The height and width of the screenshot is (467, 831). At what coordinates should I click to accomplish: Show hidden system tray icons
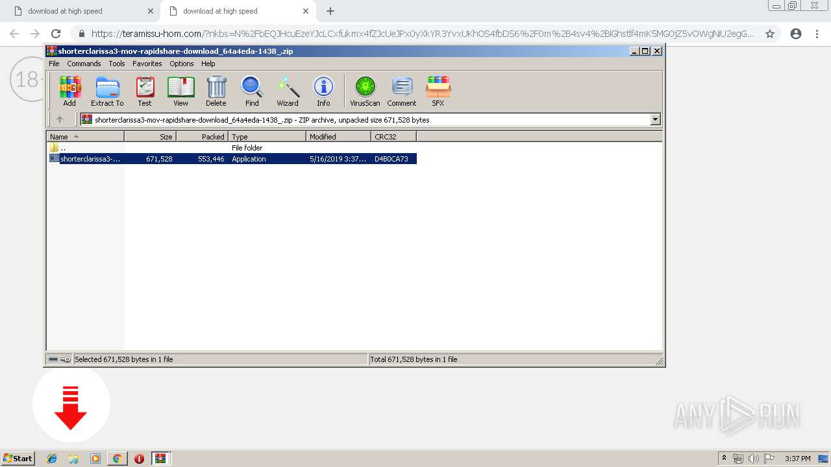[724, 459]
